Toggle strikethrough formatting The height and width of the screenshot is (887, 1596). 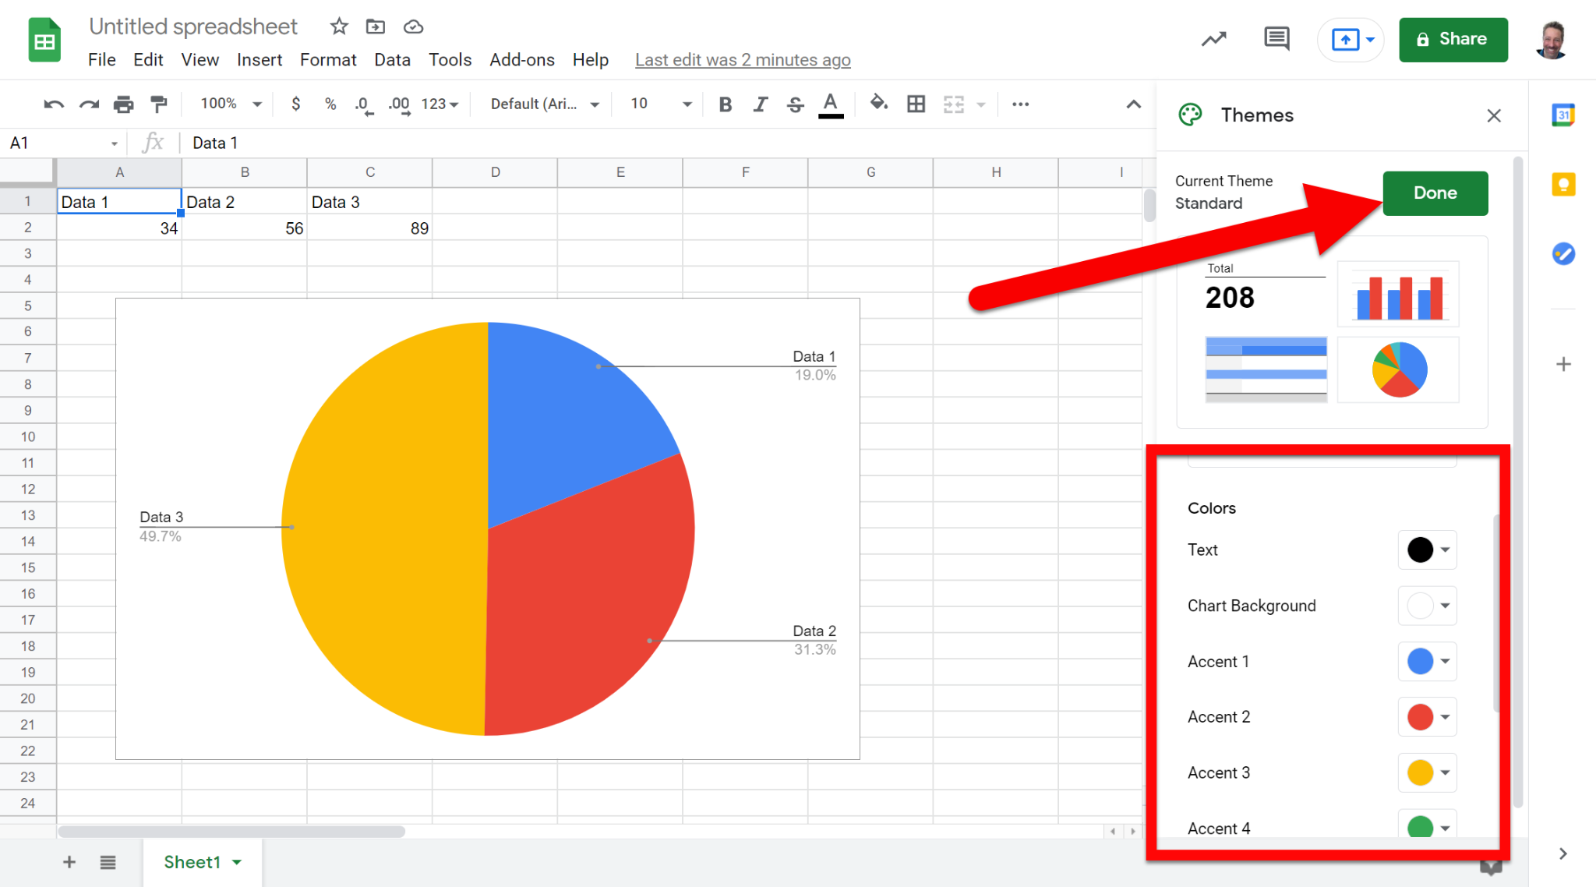coord(795,104)
